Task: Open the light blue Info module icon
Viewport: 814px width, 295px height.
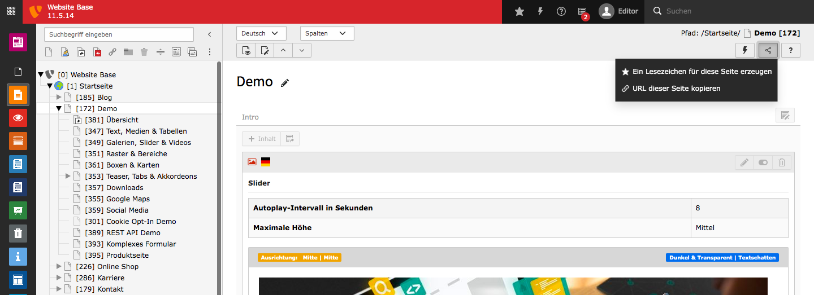Action: click(18, 257)
